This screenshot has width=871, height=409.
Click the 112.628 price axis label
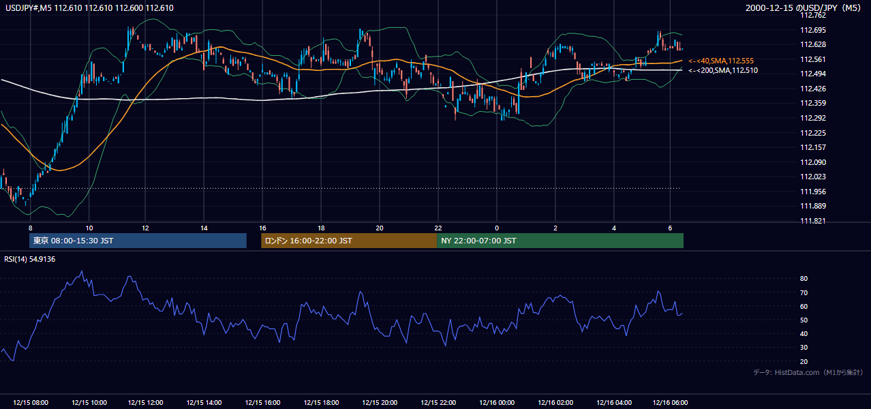[x=812, y=45]
